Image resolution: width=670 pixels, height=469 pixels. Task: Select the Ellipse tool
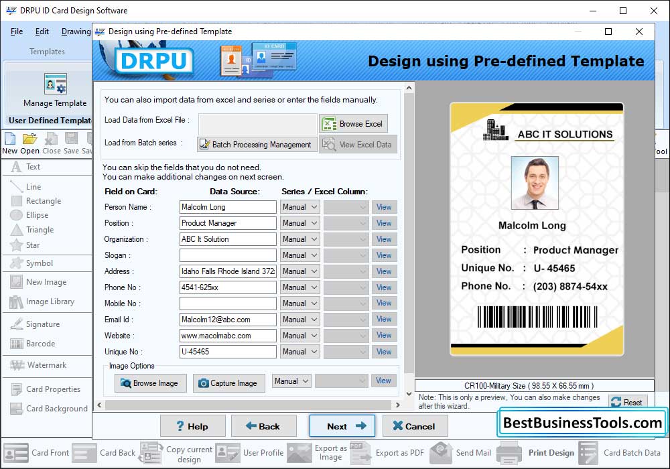(x=29, y=215)
